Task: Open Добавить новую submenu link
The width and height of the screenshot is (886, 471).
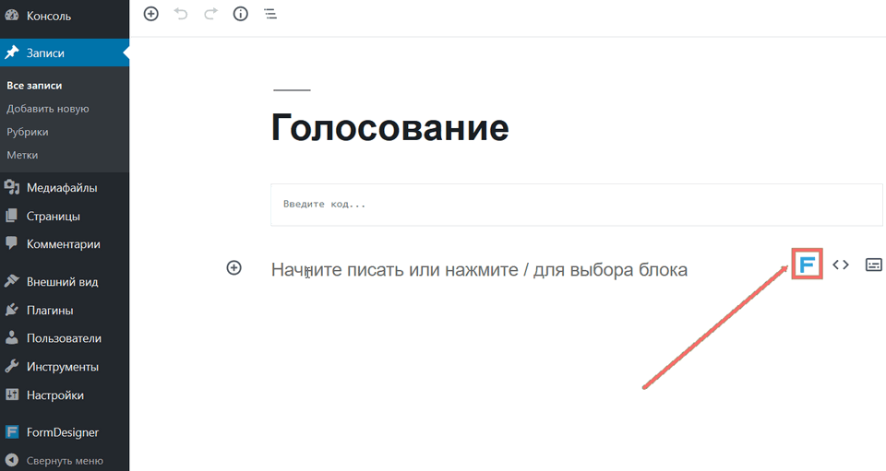Action: pos(48,108)
